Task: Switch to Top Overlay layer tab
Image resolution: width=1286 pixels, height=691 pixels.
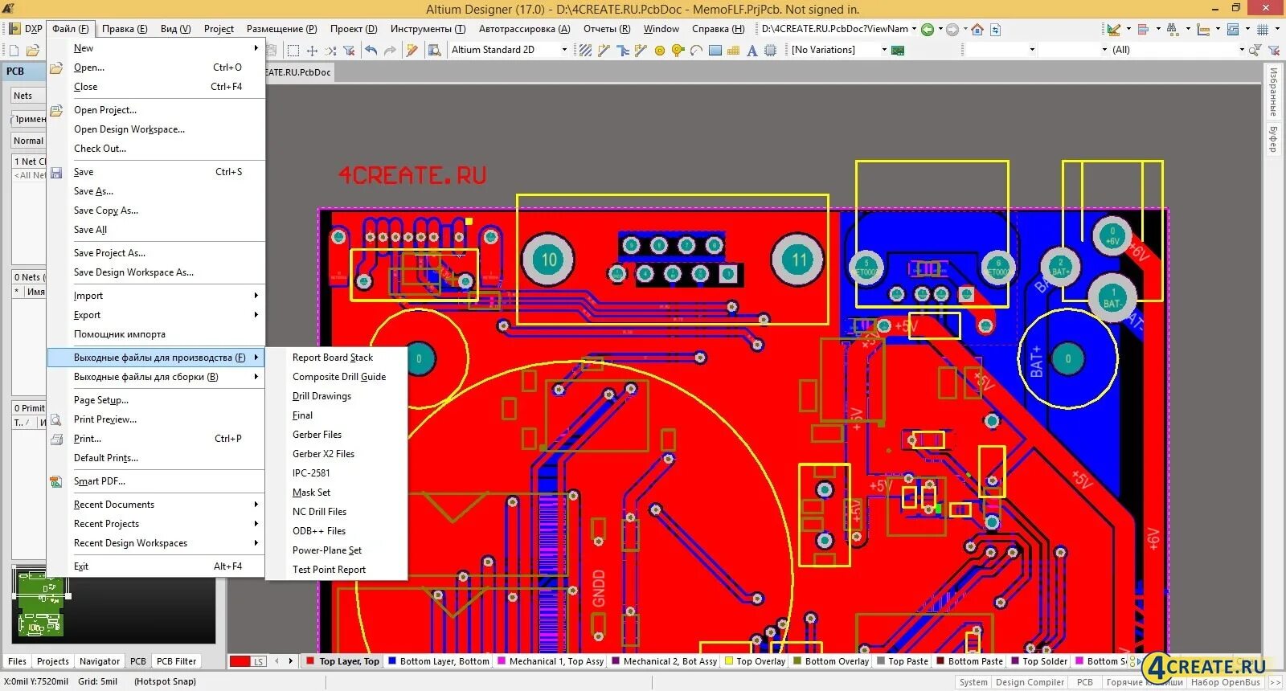Action: (x=755, y=661)
